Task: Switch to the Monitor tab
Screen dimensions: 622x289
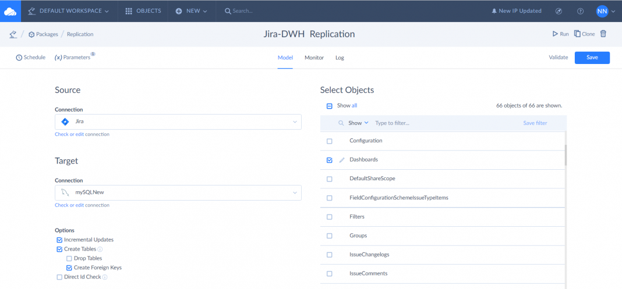Action: [x=314, y=58]
